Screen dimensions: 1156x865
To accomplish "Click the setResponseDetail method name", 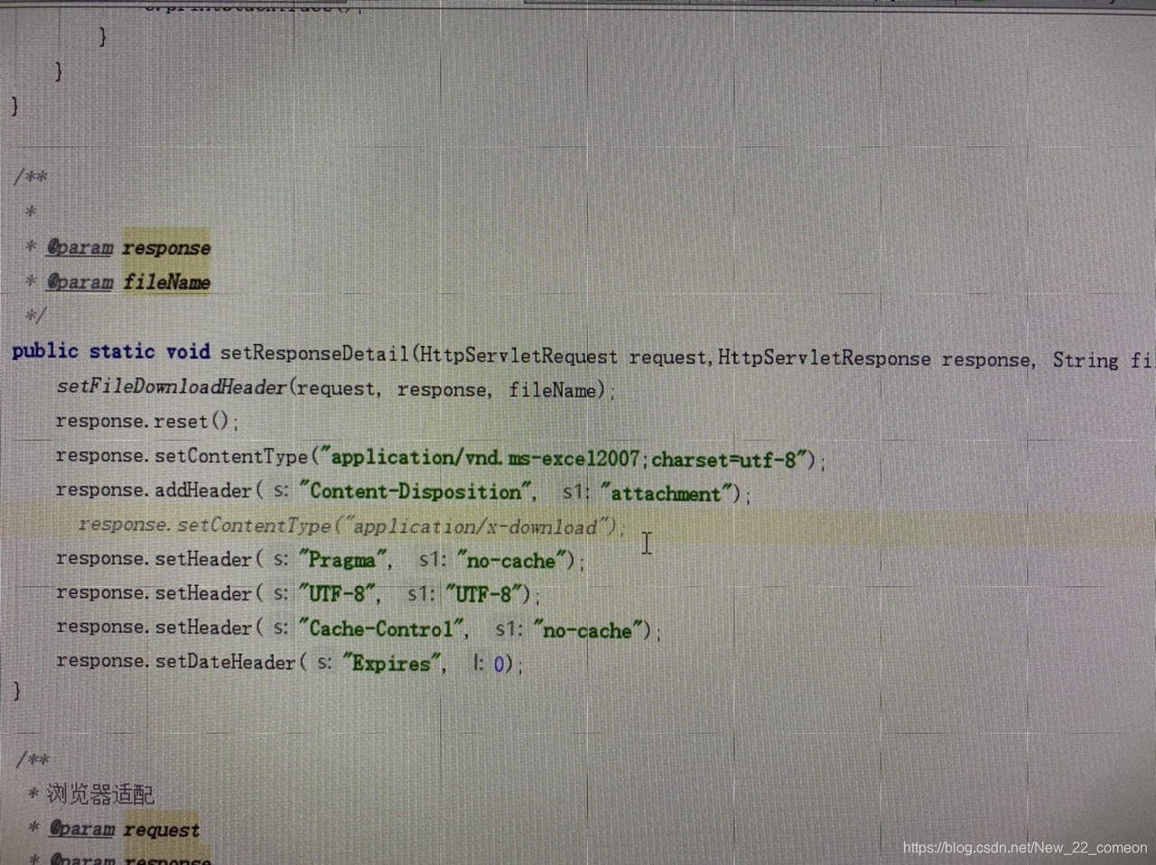I will click(x=314, y=353).
